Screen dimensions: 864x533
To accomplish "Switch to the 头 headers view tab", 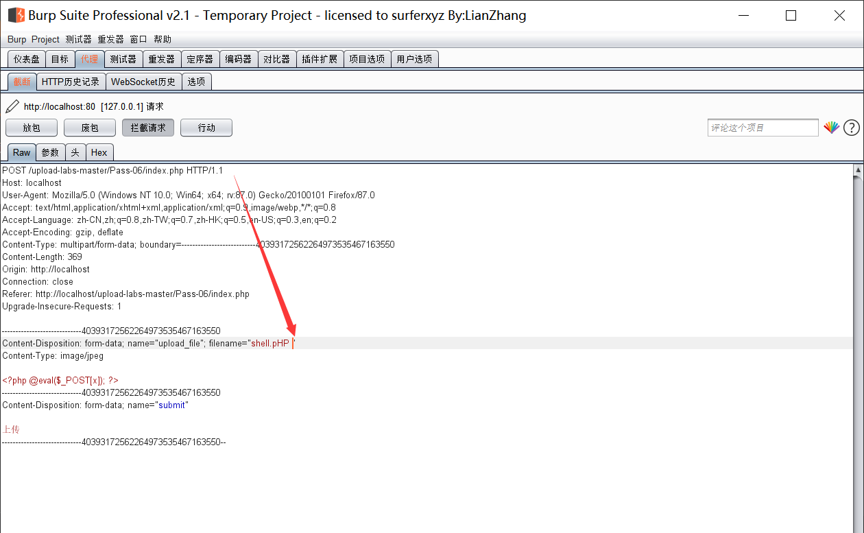I will (75, 152).
